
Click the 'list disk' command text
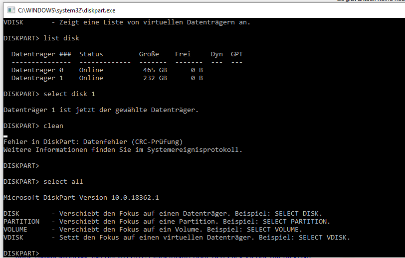tap(61, 38)
